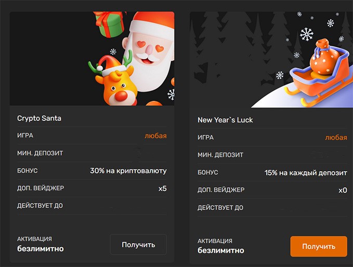The image size is (353, 267).
Task: Click the 30% на криптовалюту bonus text
Action: pos(128,171)
